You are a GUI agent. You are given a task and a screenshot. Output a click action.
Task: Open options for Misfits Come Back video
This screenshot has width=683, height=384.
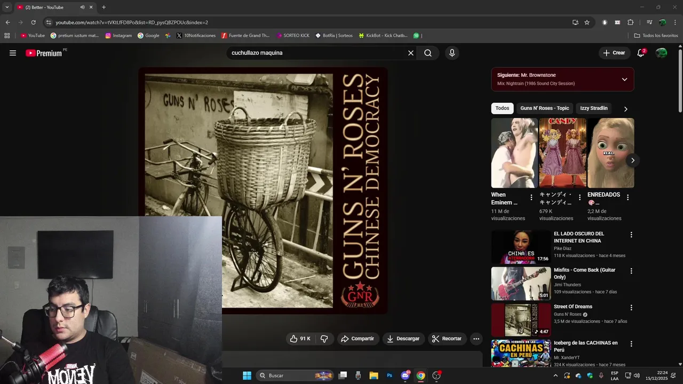631,271
